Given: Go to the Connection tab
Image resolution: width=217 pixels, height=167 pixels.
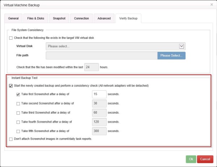Looking at the screenshot, I should [81, 18].
